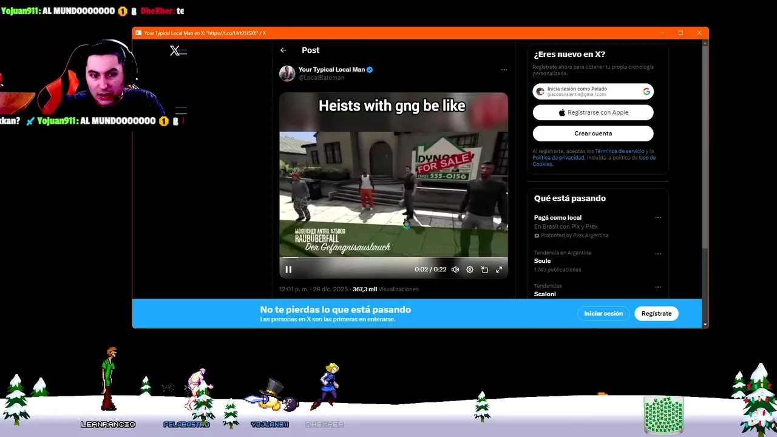
Task: Click the Promoted by Prex Argentina label
Action: coord(571,235)
